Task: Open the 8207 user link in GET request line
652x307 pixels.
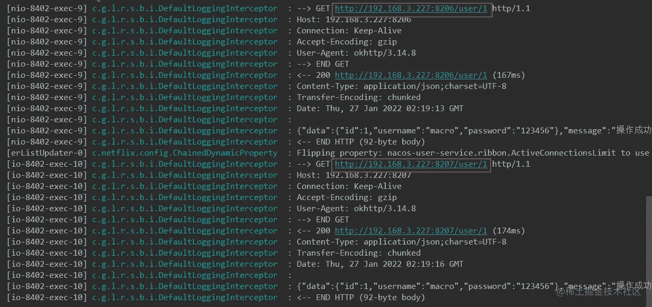Action: tap(411, 164)
